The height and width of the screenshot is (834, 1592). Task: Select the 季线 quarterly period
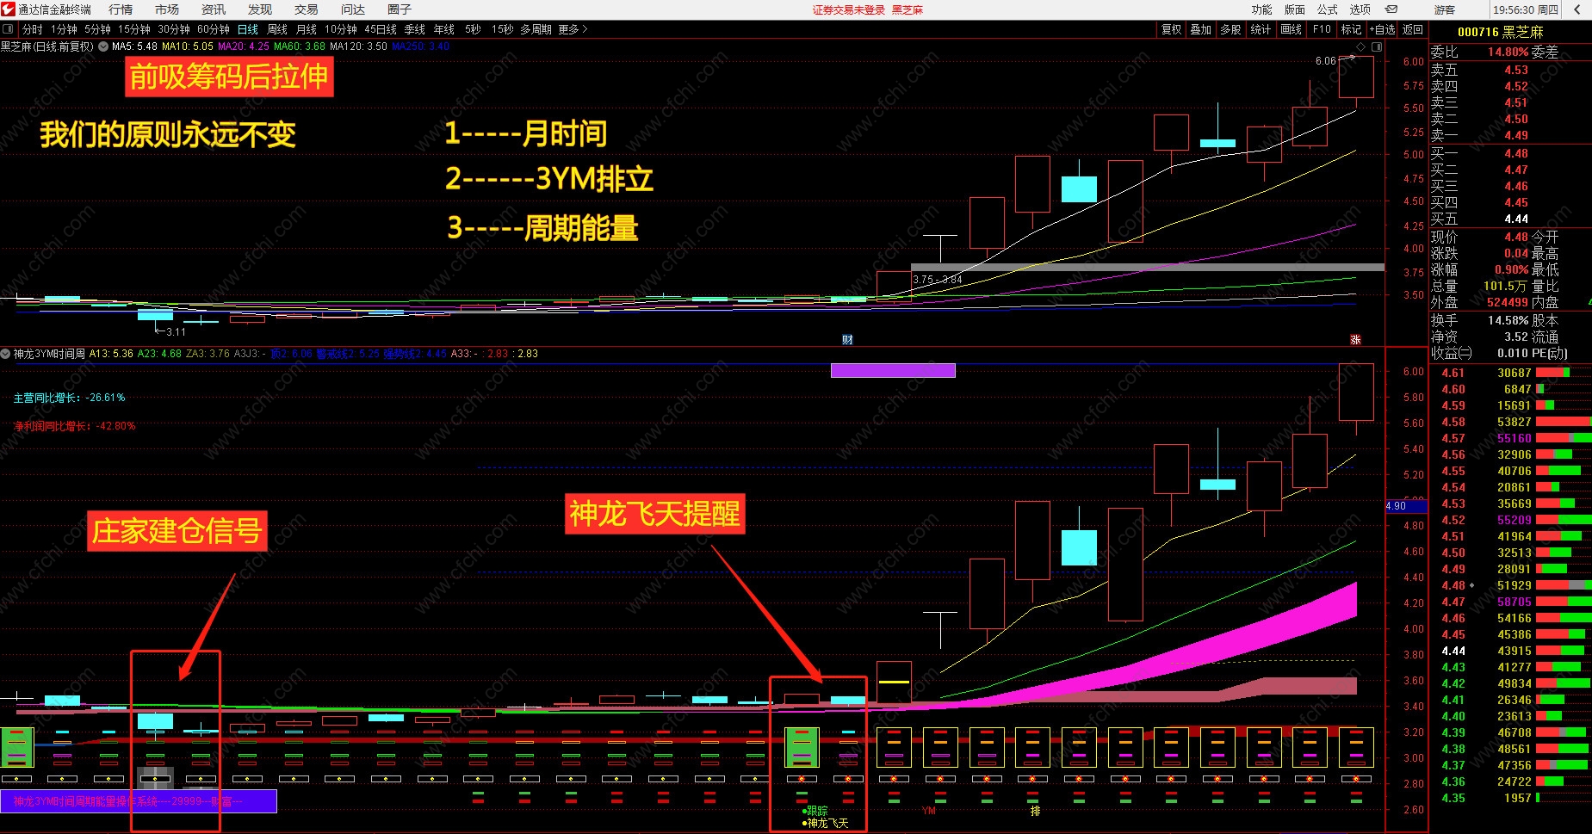[415, 29]
